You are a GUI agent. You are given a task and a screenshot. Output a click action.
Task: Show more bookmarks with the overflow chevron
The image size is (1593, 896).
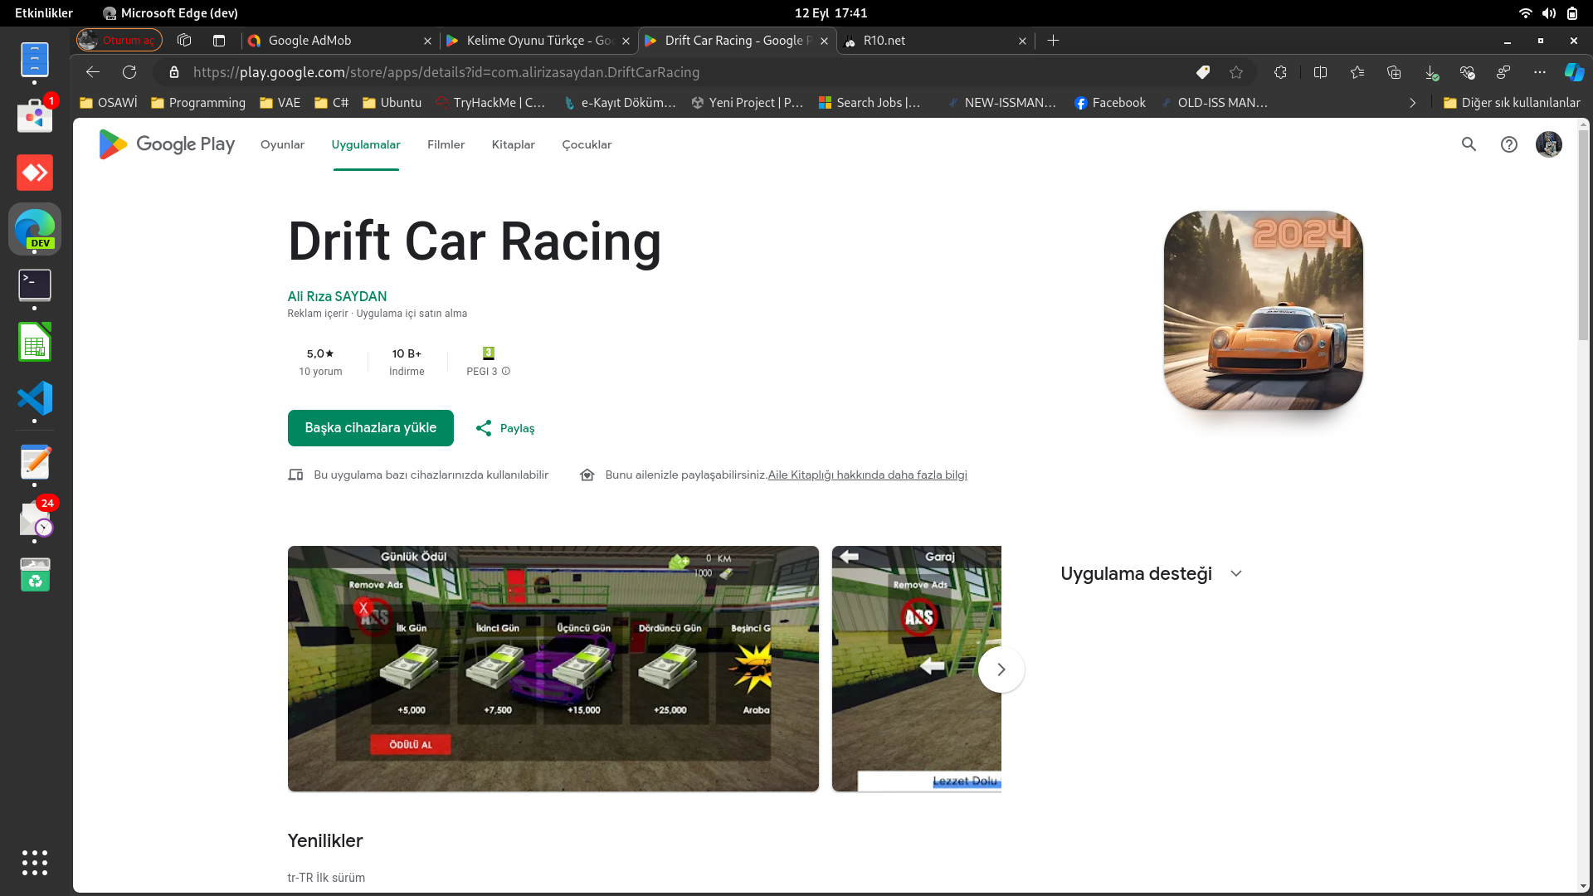click(x=1412, y=103)
